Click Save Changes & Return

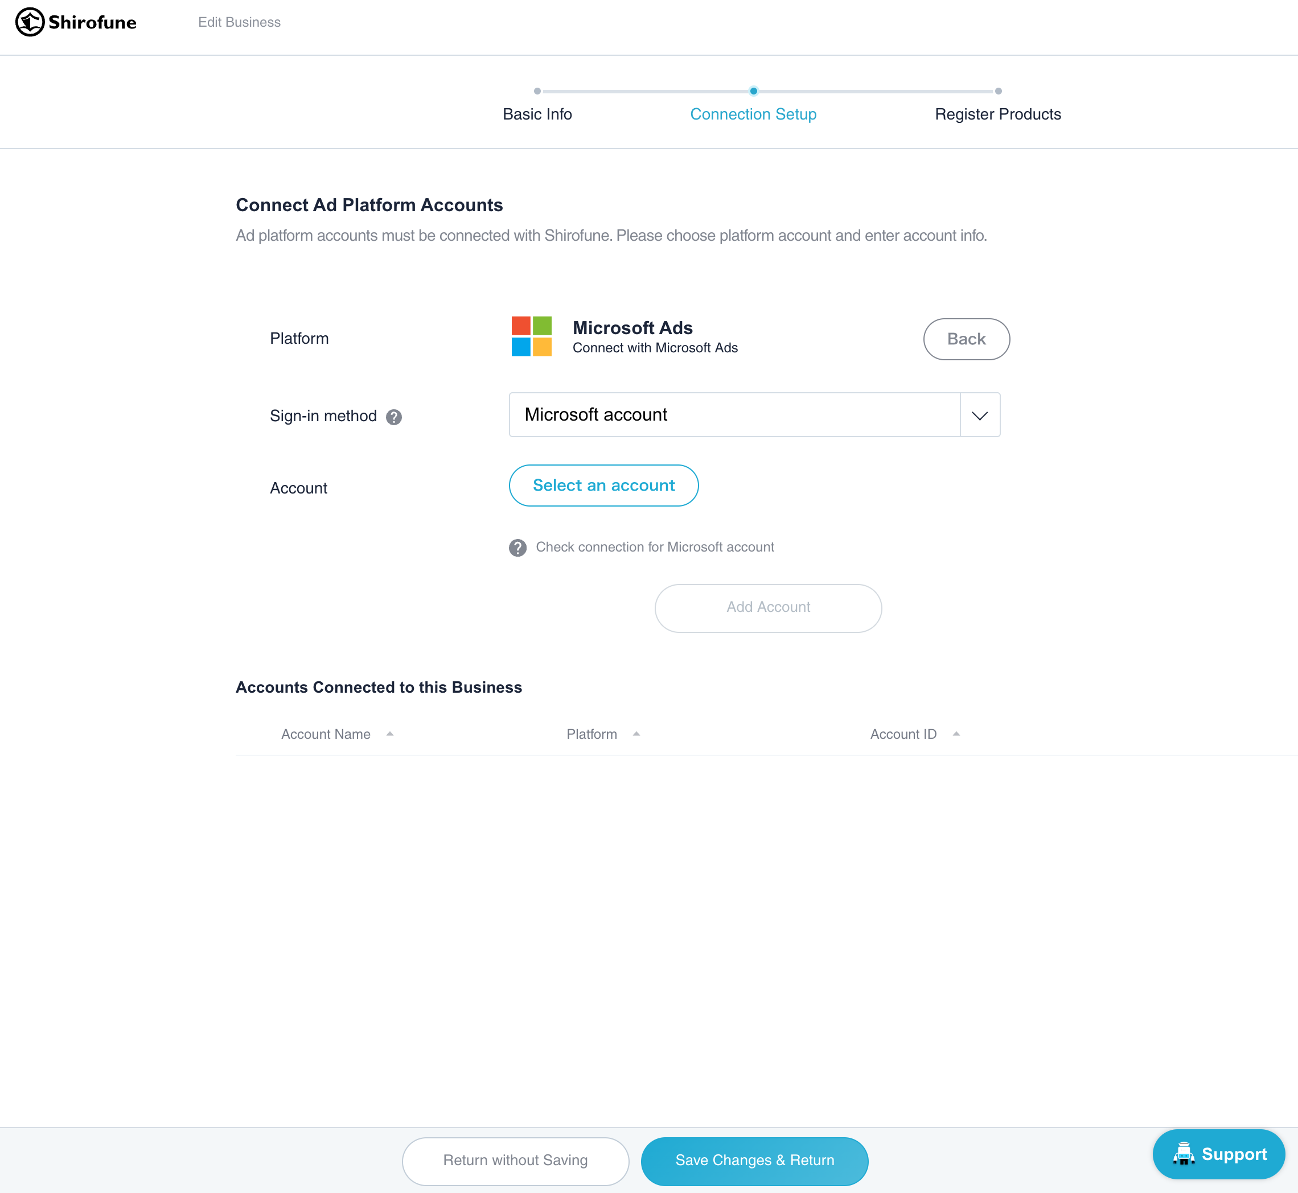754,1161
